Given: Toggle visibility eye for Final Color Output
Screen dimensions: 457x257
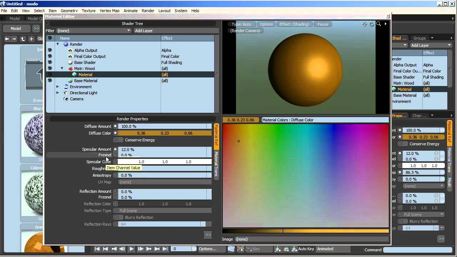Looking at the screenshot, I should (50, 56).
